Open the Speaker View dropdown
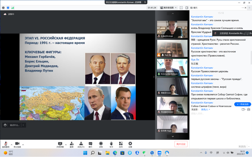Viewport: 252px width, 157px height. pos(169,8)
